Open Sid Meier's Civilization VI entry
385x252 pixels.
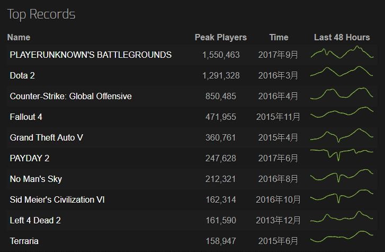[57, 199]
